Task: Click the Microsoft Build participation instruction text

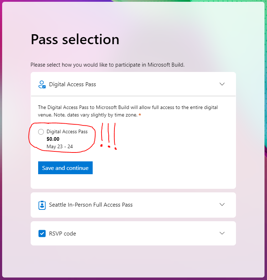Action: 107,64
